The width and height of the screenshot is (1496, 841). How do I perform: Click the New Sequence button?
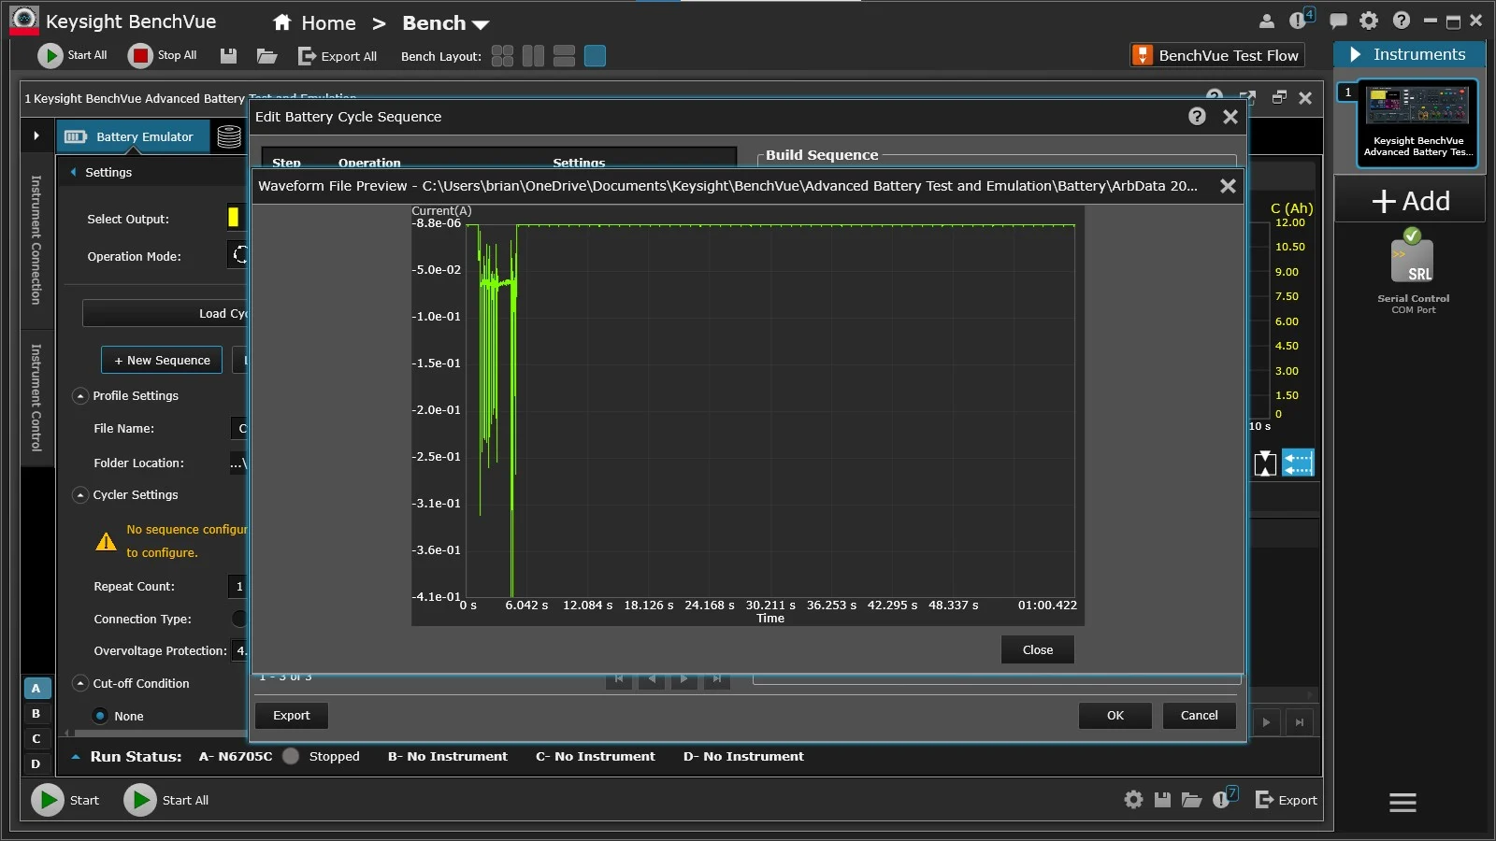[162, 360]
